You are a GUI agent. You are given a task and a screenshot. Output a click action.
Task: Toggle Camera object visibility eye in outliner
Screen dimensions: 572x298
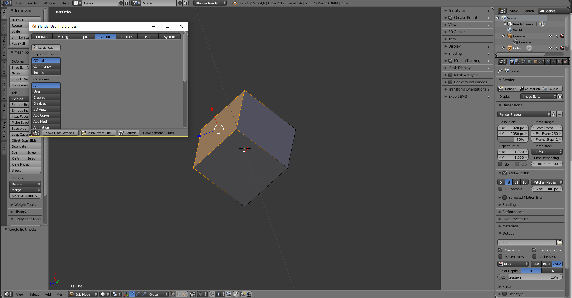click(550, 36)
